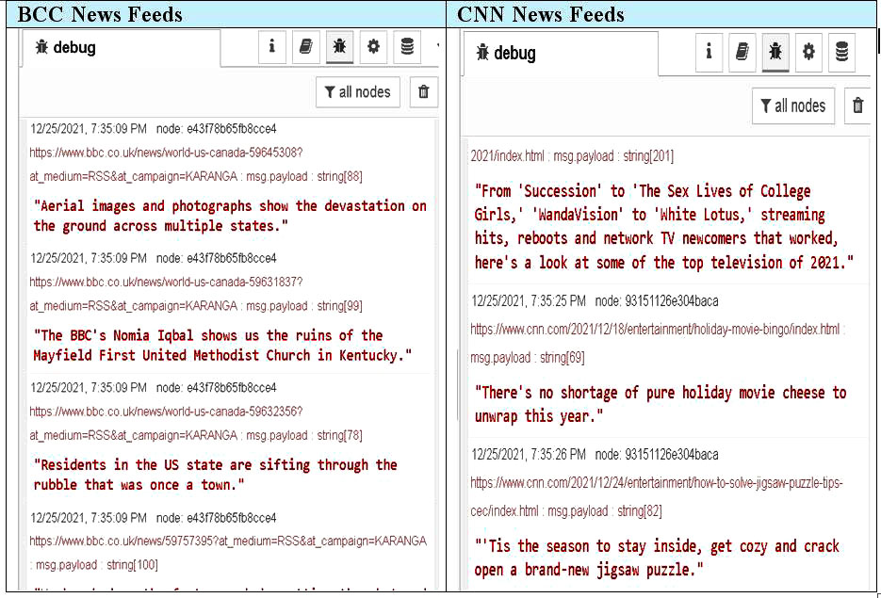Open BBC link world-us-canada-59632356
881x598 pixels.
pos(167,412)
